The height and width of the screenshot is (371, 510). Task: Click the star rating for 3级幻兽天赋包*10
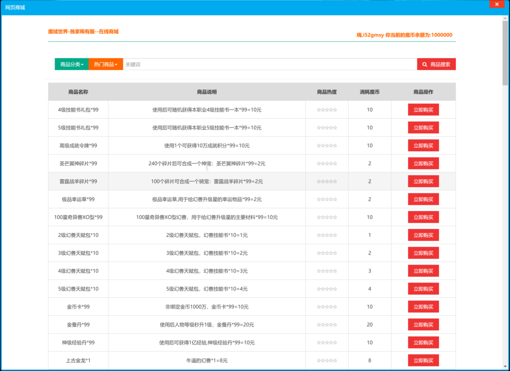(x=327, y=253)
